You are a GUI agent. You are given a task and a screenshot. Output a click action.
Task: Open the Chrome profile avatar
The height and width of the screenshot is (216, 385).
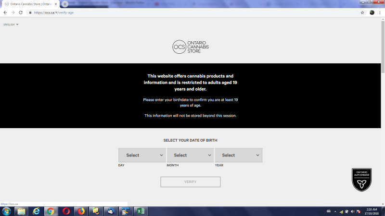click(372, 12)
